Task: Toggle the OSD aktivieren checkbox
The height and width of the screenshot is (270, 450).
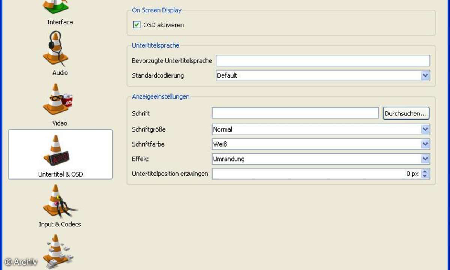Action: pyautogui.click(x=136, y=25)
